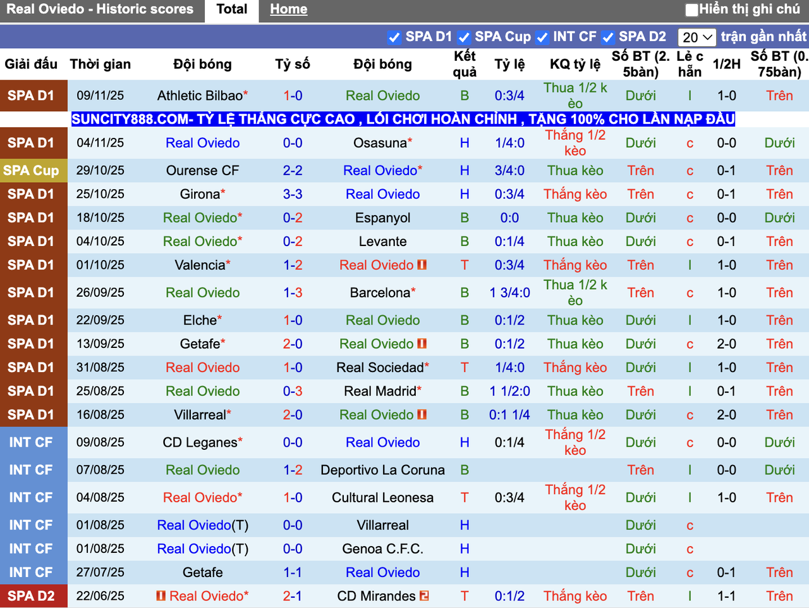The height and width of the screenshot is (608, 809).
Task: Click Villarreal in the INT CF 01/08/25 row
Action: pyautogui.click(x=382, y=525)
